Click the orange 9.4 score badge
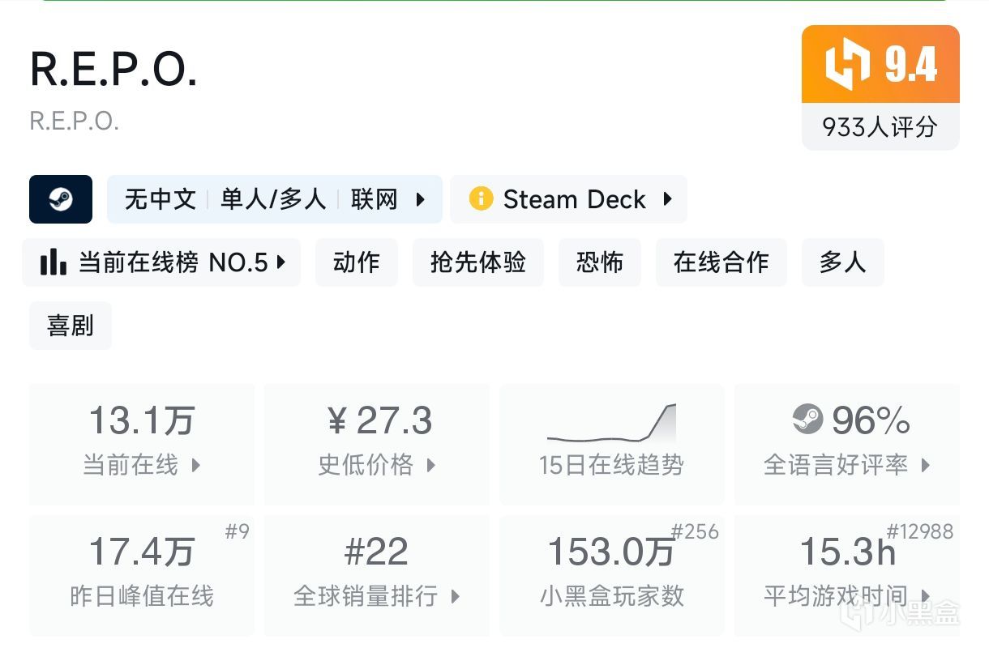989x648 pixels. pos(880,65)
